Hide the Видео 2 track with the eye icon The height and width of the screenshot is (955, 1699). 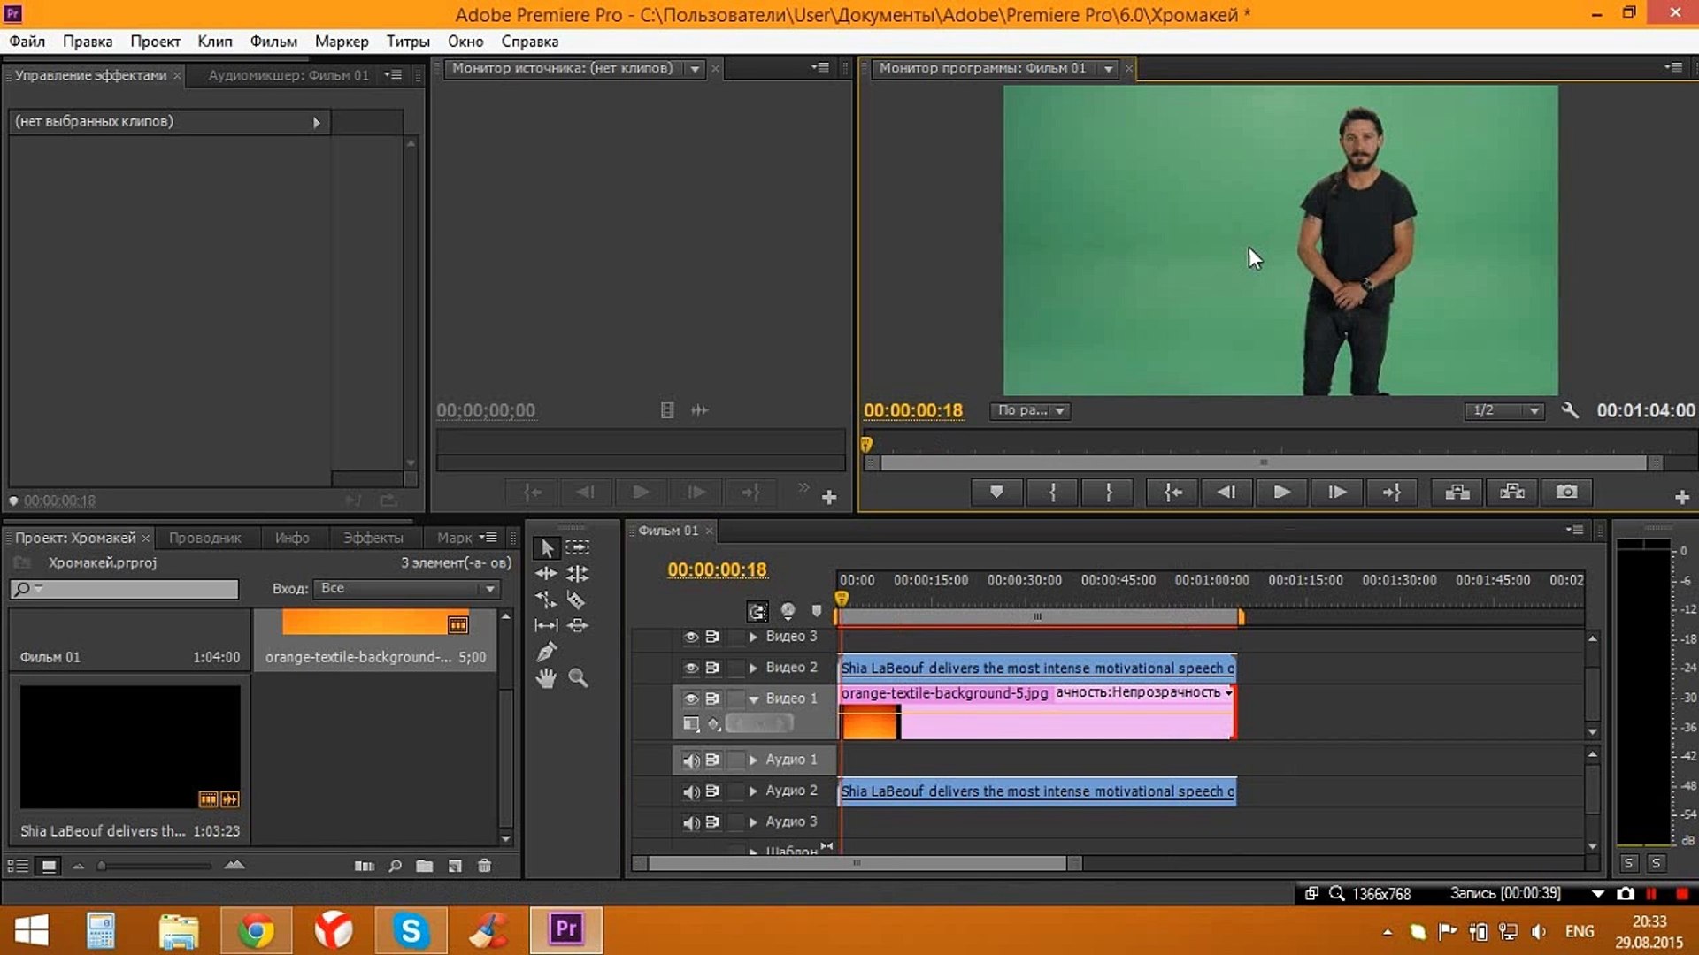coord(691,668)
